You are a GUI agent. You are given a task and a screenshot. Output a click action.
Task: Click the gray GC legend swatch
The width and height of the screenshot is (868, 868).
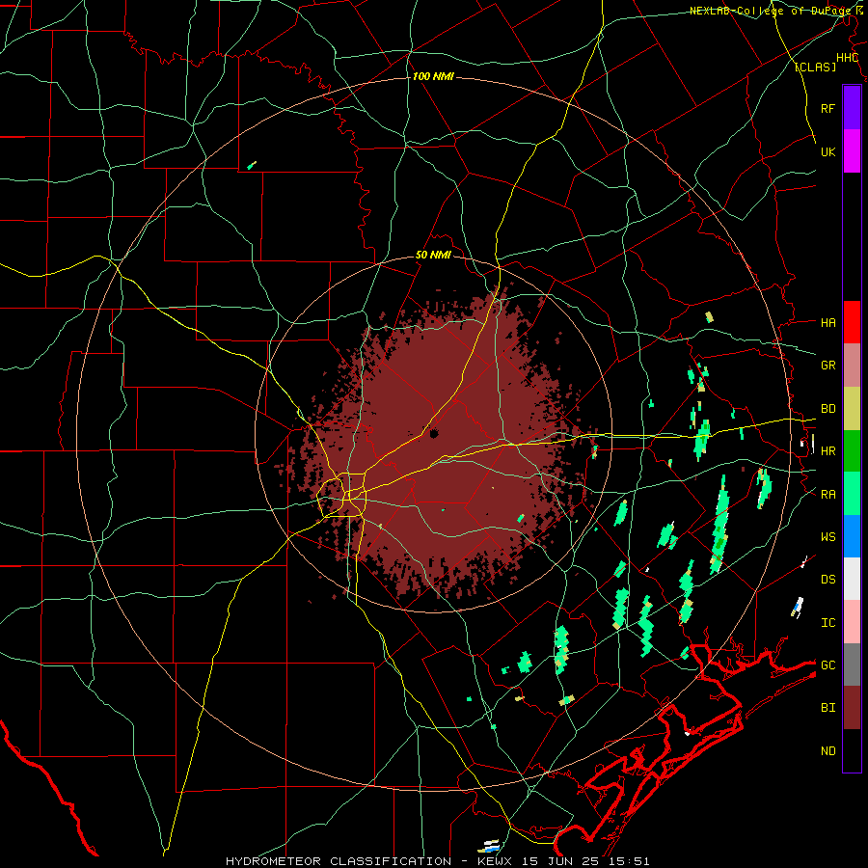(x=852, y=665)
